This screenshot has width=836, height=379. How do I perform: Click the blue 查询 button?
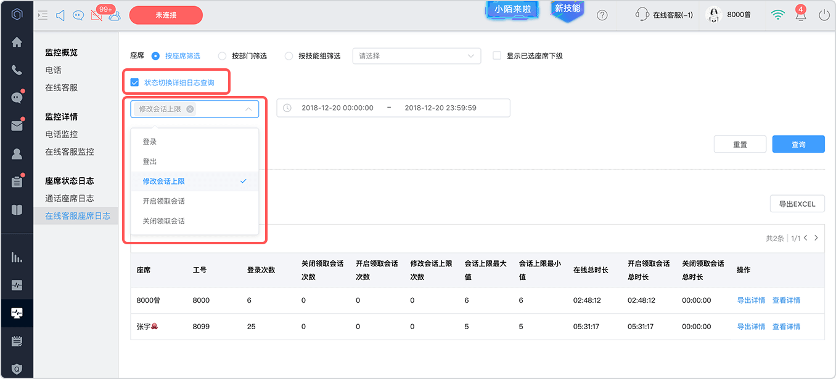pos(798,145)
